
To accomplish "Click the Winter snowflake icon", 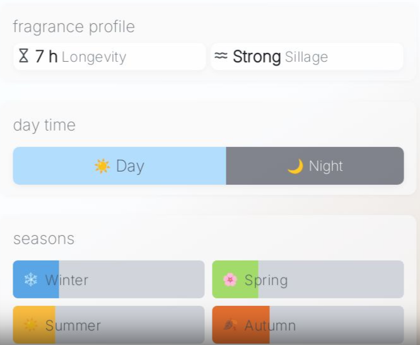I will pyautogui.click(x=30, y=279).
